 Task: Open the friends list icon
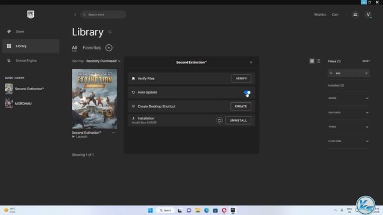click(355, 14)
